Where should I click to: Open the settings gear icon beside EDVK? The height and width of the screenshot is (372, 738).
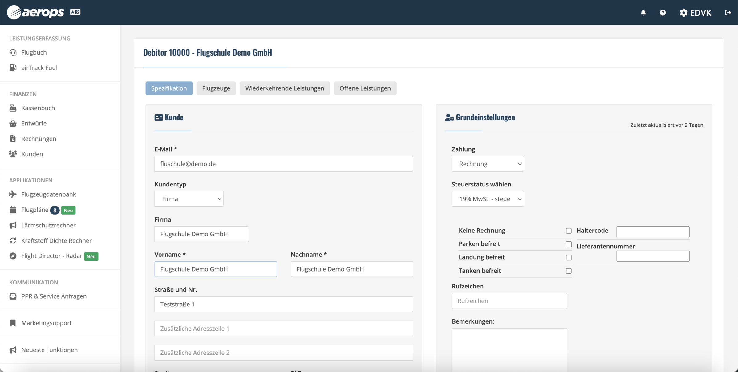(x=683, y=13)
